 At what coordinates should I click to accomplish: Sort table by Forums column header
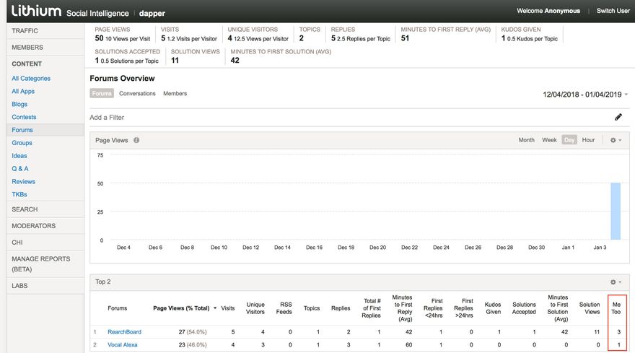(117, 308)
